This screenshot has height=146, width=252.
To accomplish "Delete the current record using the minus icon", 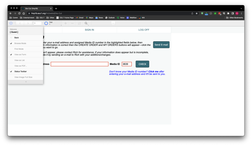I will pos(72,23).
